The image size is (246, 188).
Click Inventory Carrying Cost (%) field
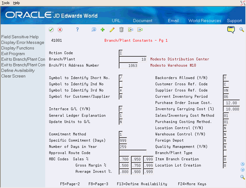[x=231, y=109]
